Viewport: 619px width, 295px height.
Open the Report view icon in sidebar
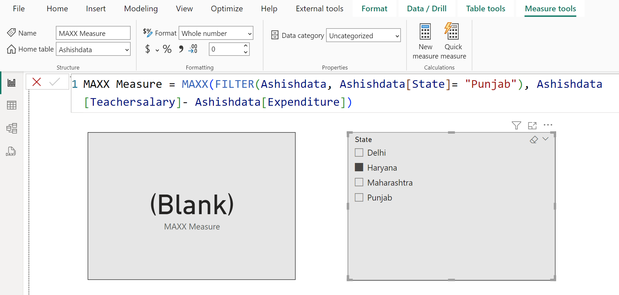12,83
